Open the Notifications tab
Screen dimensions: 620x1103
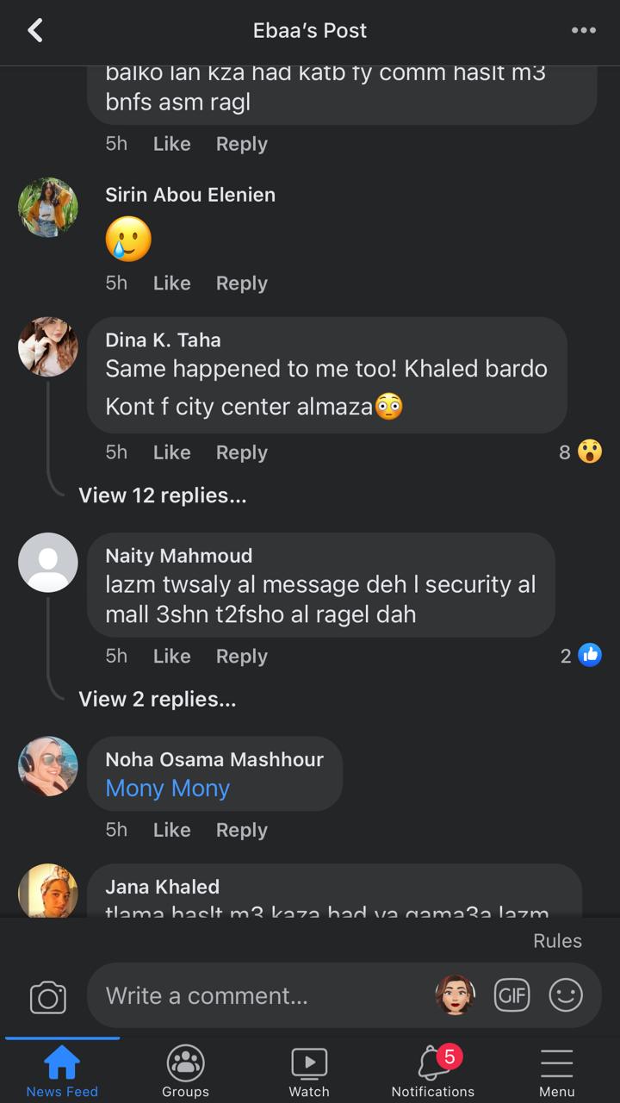click(432, 1073)
